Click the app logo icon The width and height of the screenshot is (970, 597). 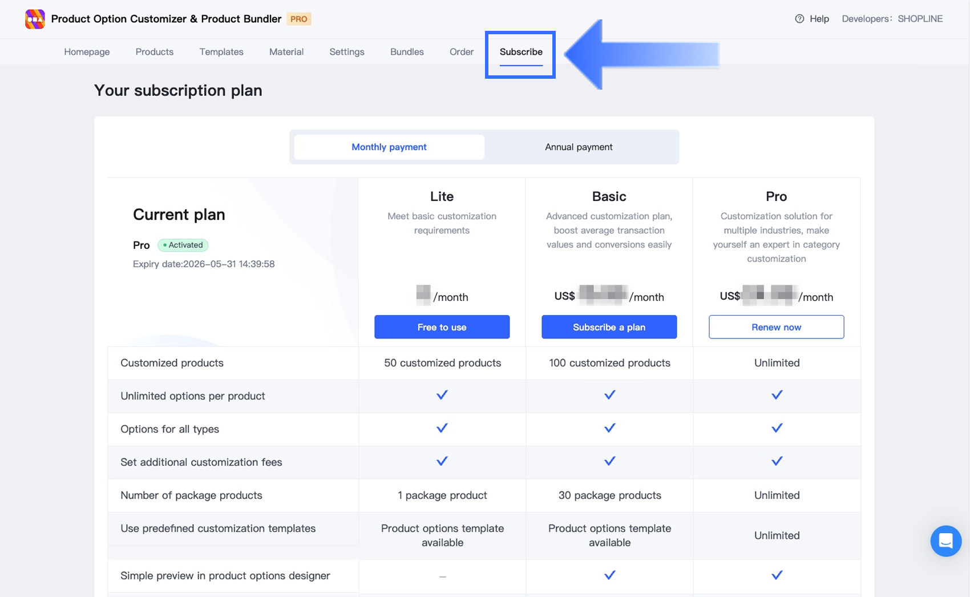click(35, 19)
